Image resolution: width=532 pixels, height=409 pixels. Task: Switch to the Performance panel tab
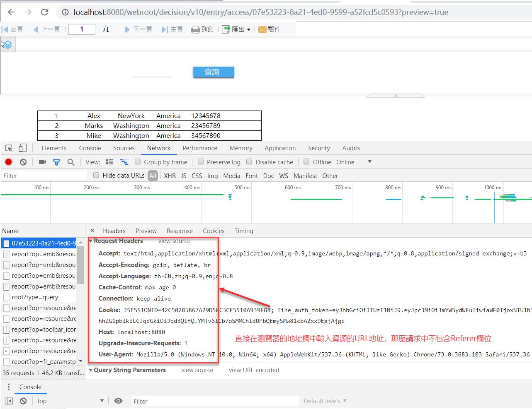(x=200, y=148)
